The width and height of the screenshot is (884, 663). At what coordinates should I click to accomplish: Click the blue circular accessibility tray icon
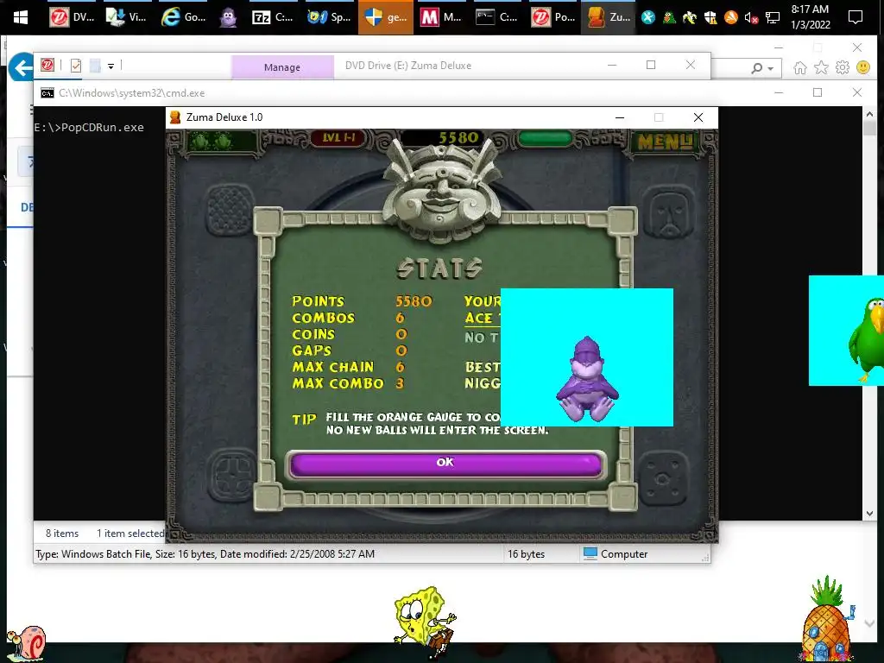tap(648, 18)
